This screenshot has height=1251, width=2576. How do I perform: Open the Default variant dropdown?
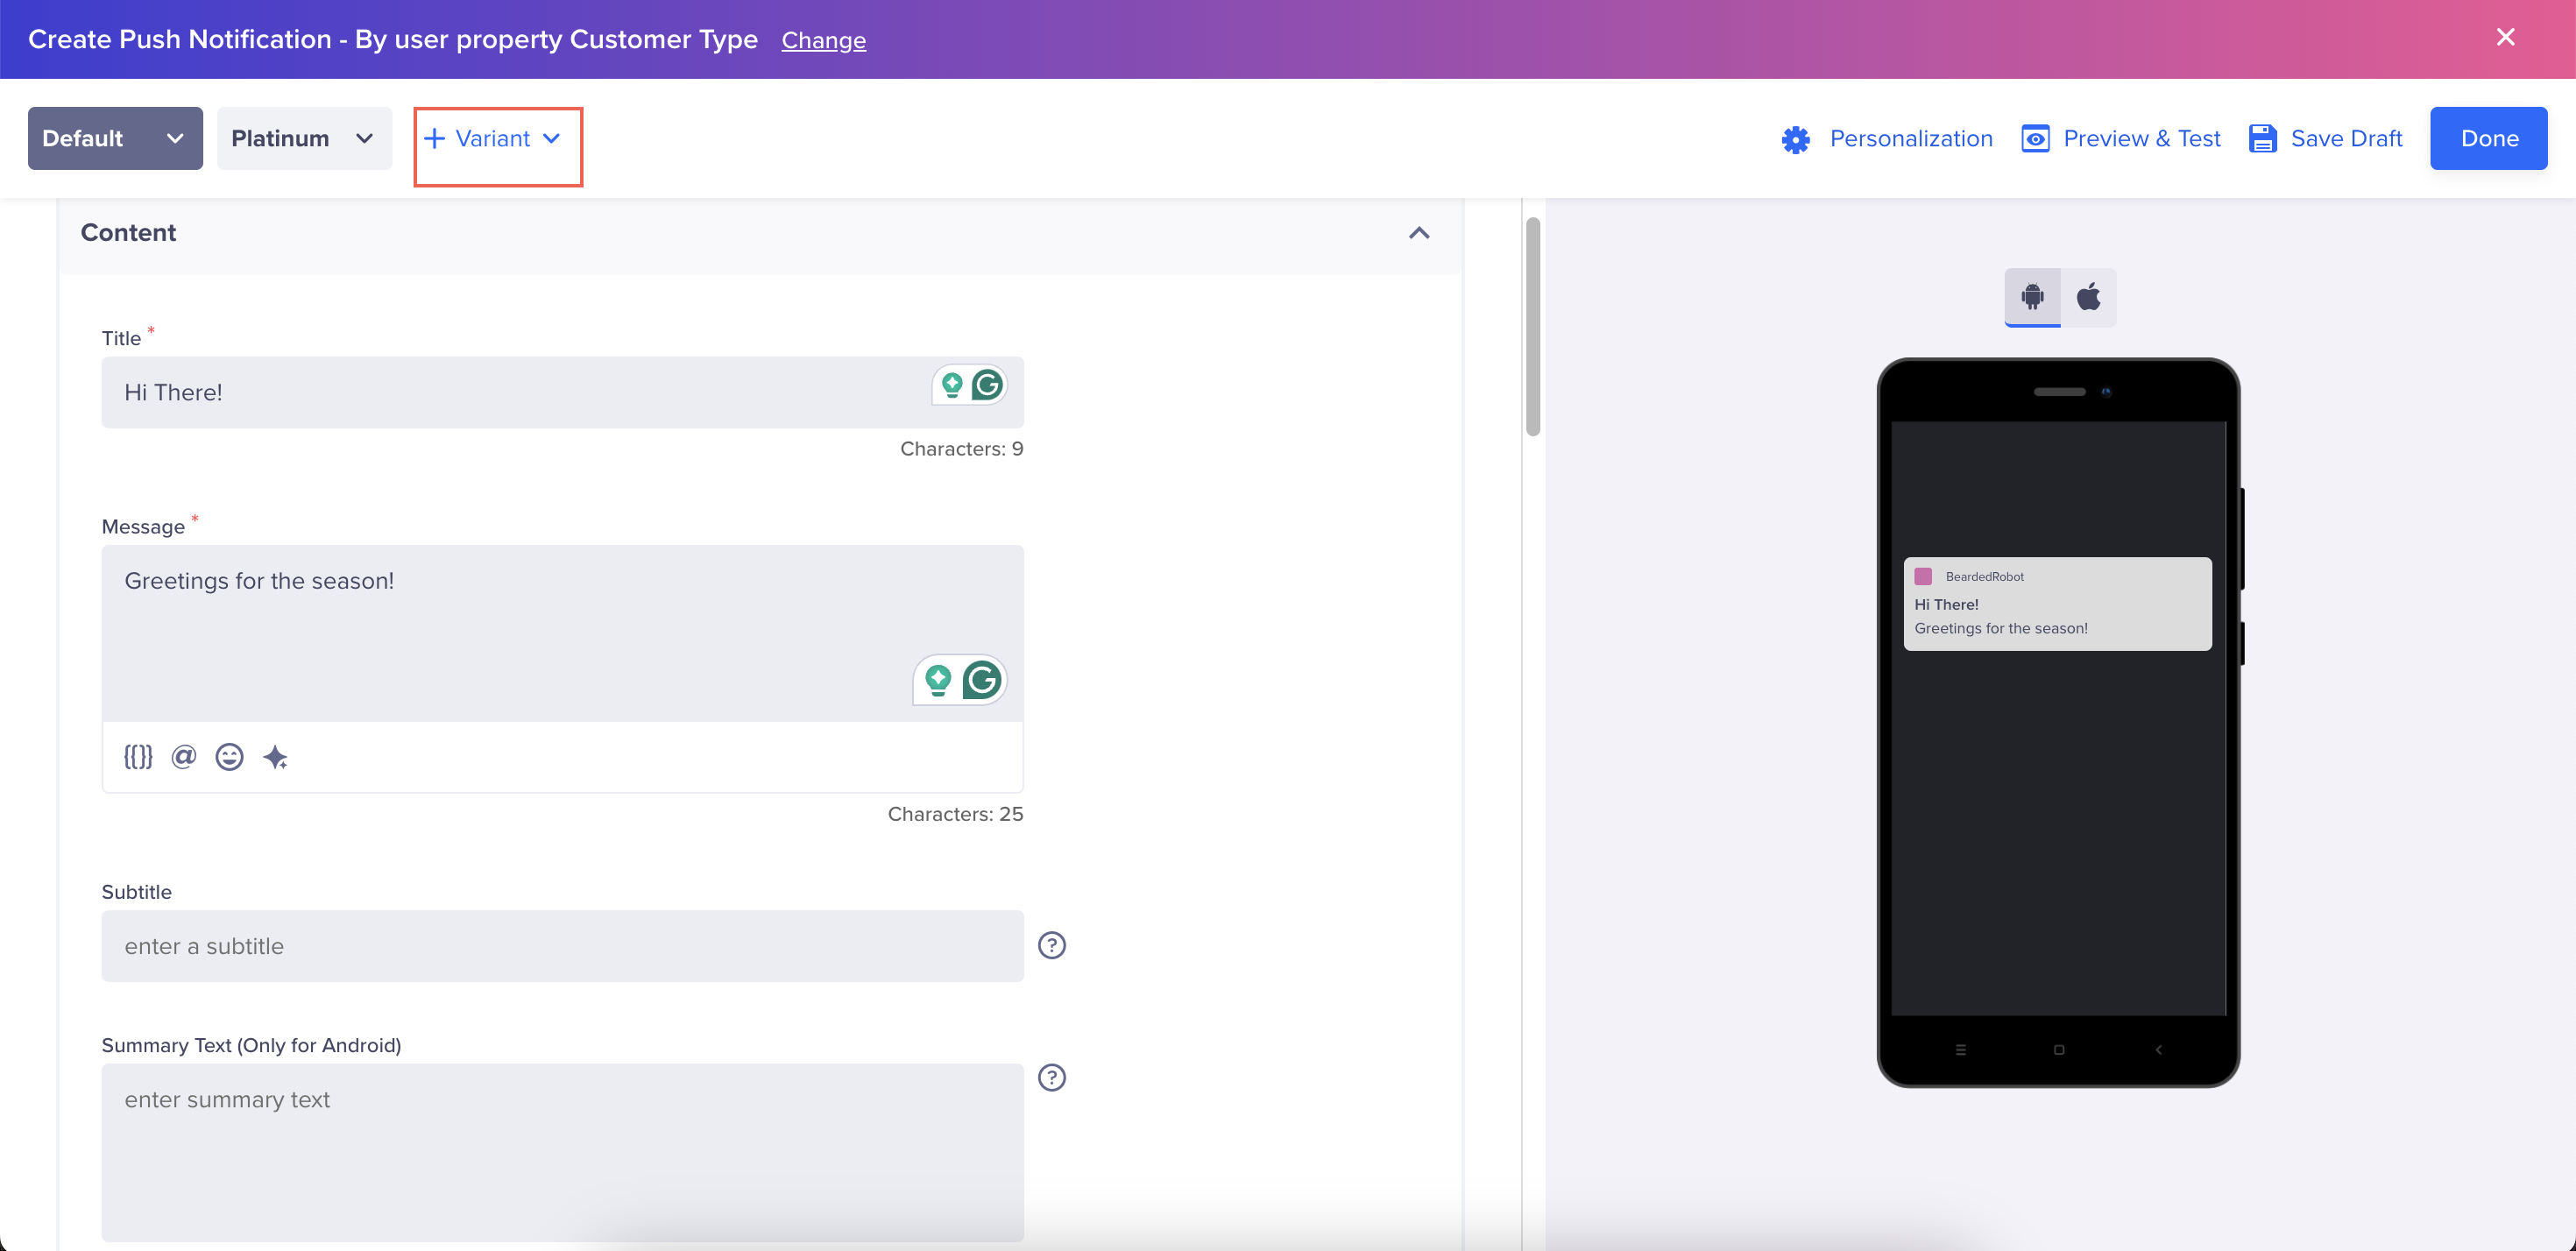(x=114, y=138)
